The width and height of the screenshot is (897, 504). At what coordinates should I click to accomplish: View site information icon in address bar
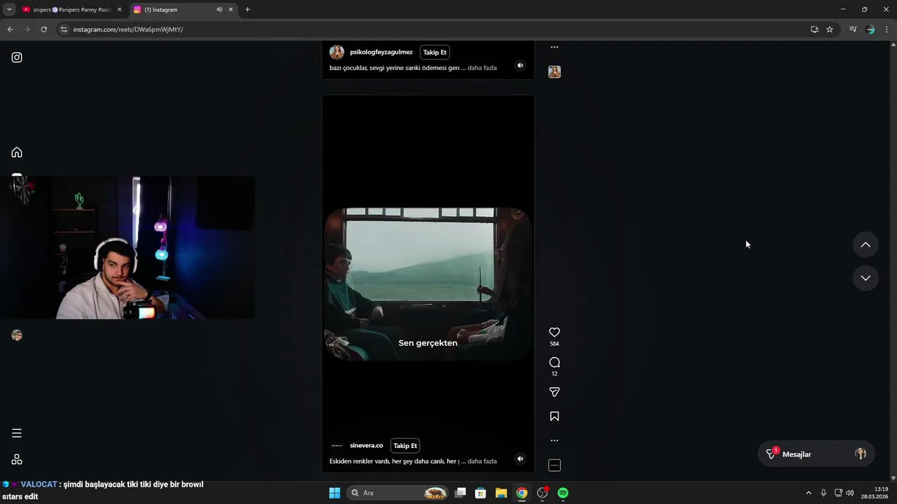(x=64, y=29)
